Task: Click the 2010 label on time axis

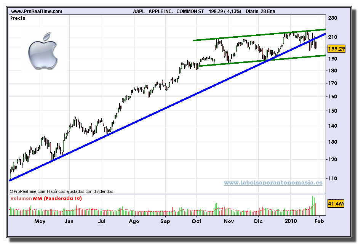Action: pos(291,221)
